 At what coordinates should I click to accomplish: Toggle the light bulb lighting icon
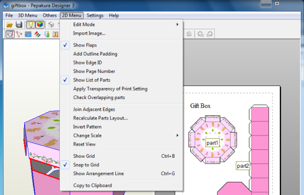tap(30, 25)
